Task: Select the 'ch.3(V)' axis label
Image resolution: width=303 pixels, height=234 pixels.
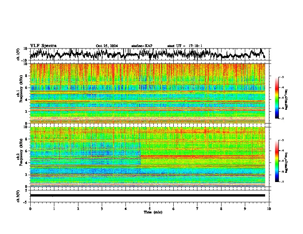Action: [x=18, y=196]
